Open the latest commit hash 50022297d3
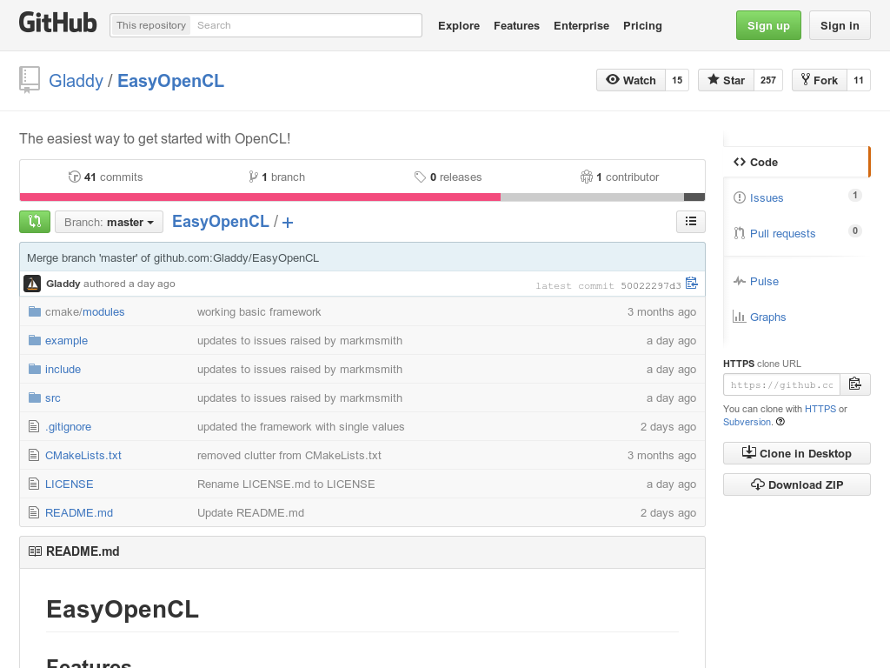The height and width of the screenshot is (668, 890). click(x=650, y=285)
